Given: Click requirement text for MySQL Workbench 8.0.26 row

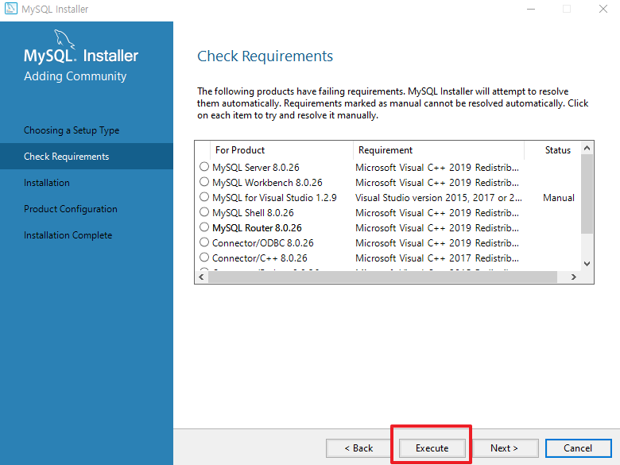Looking at the screenshot, I should point(437,183).
